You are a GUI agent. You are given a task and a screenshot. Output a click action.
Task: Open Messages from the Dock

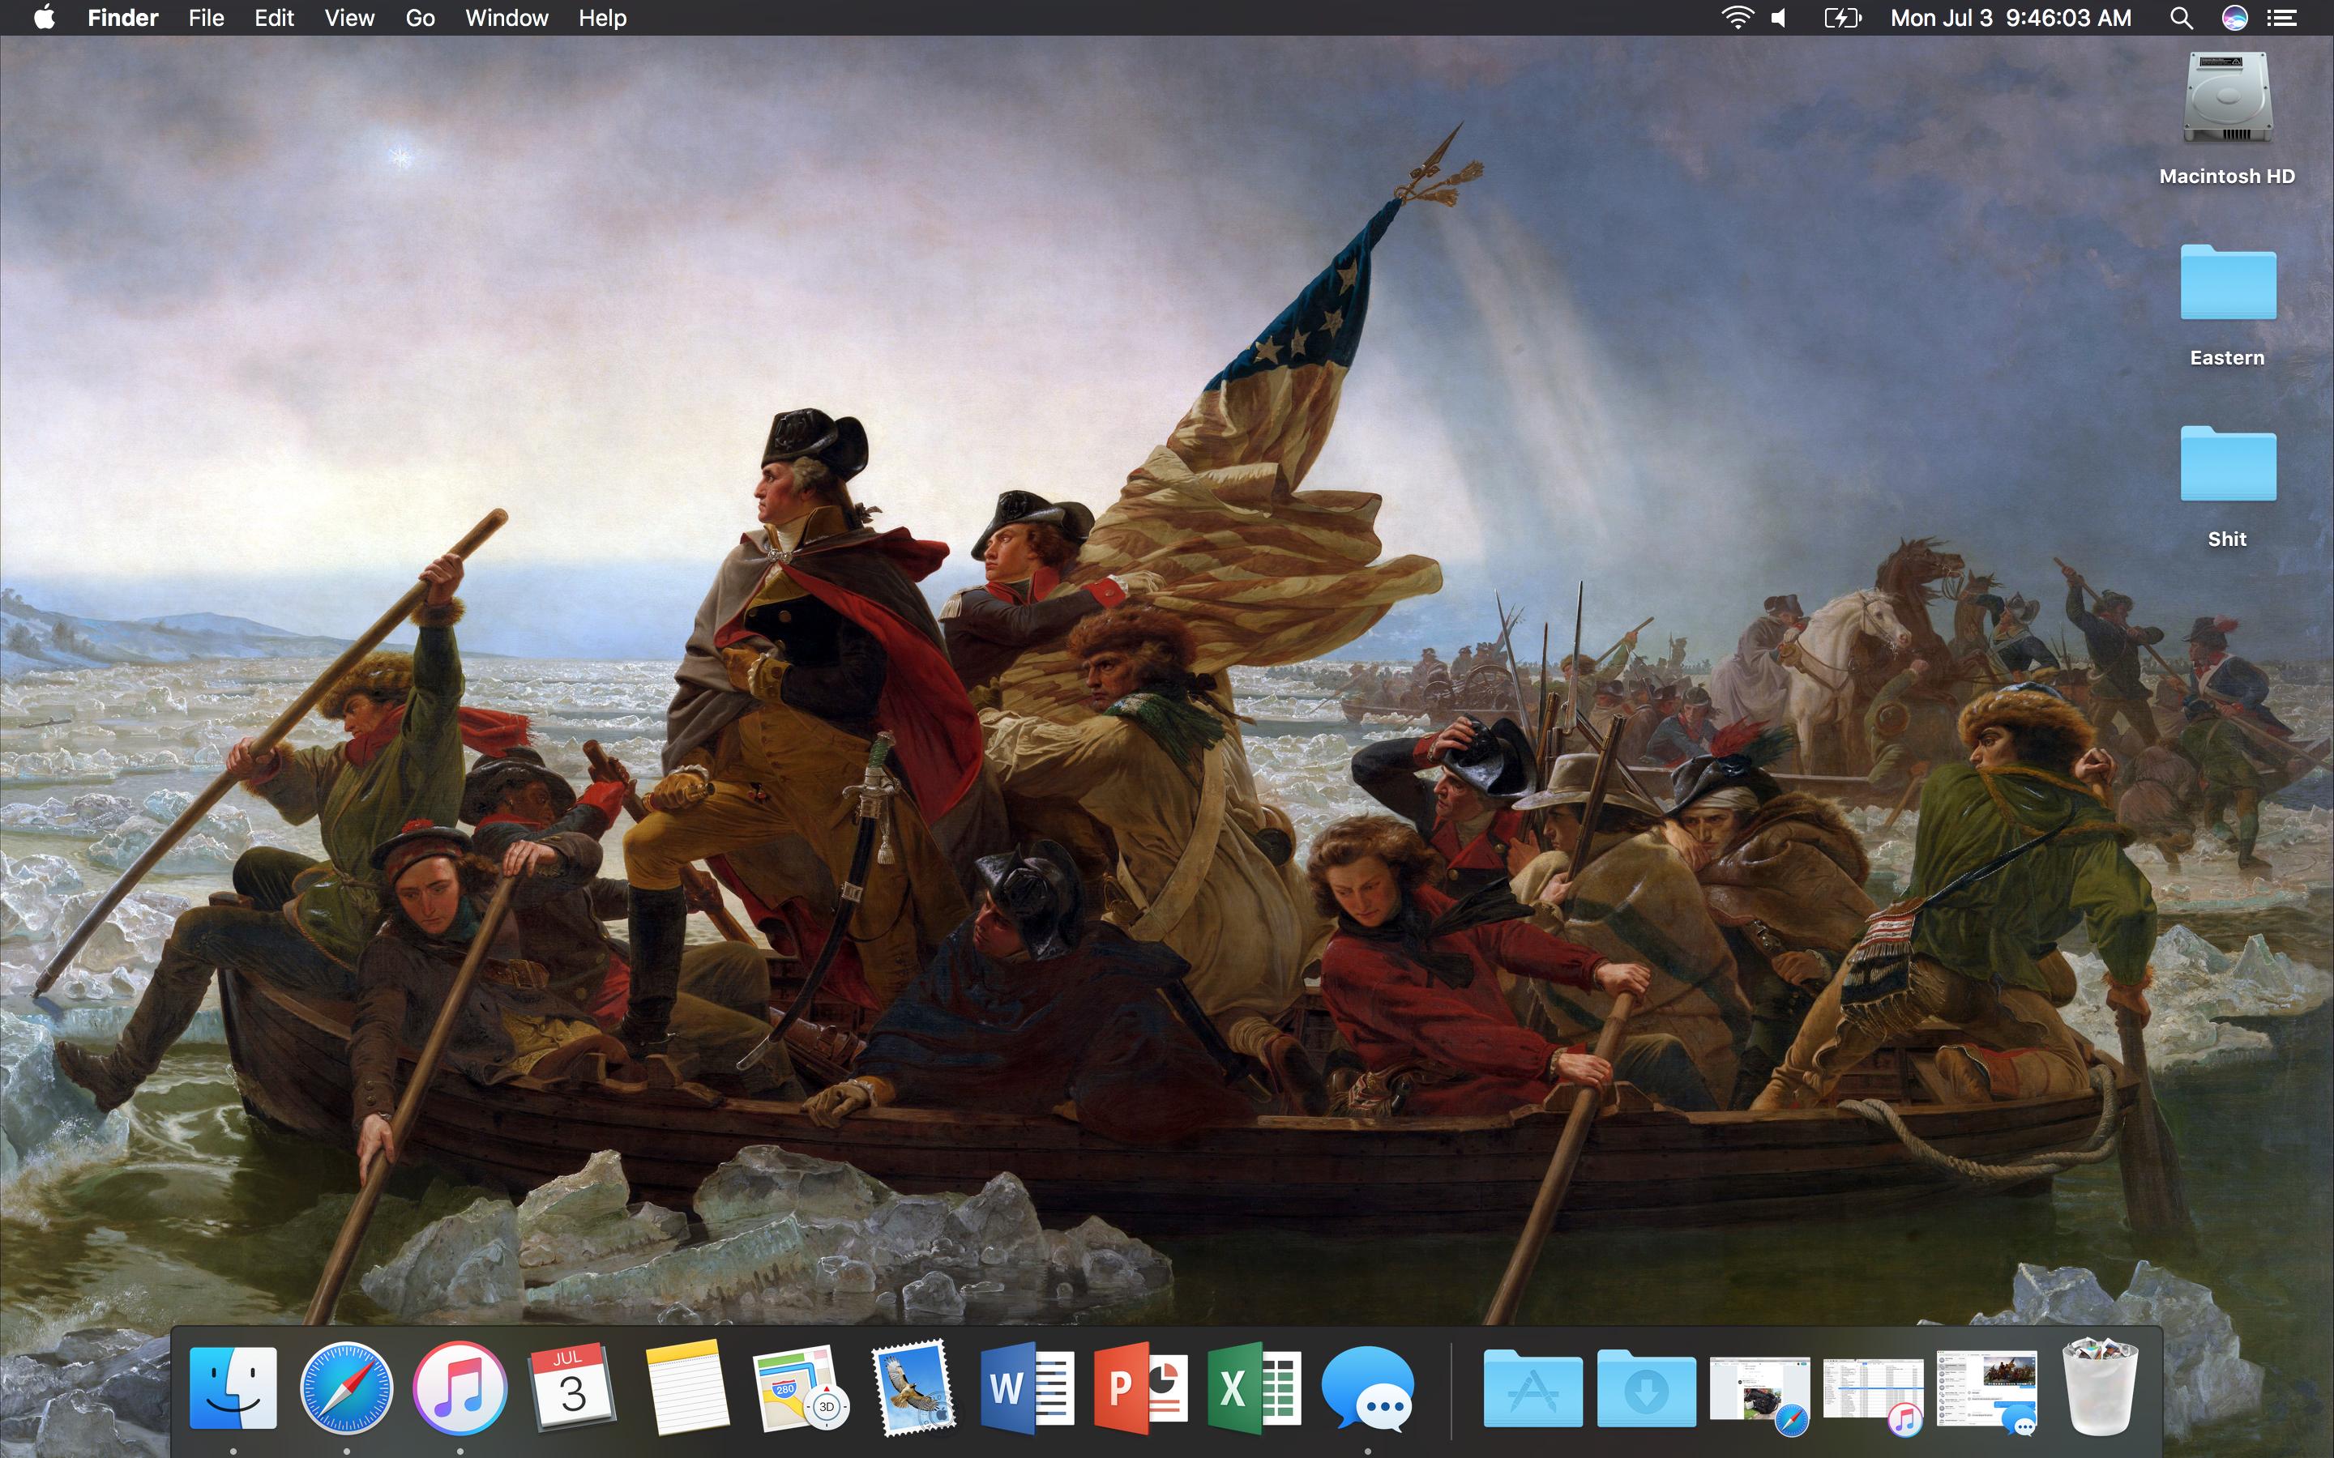(x=1368, y=1388)
